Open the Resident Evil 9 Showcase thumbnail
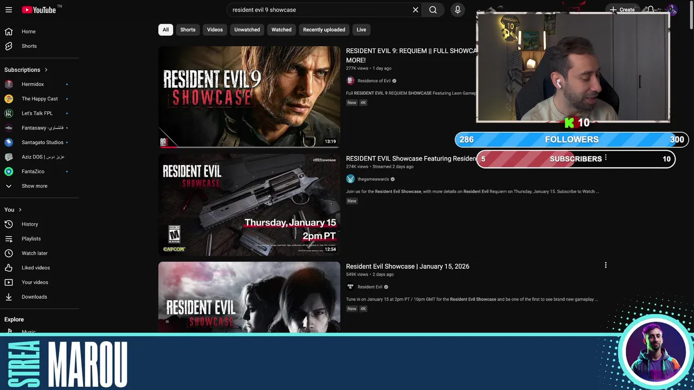The height and width of the screenshot is (390, 694). tap(249, 96)
